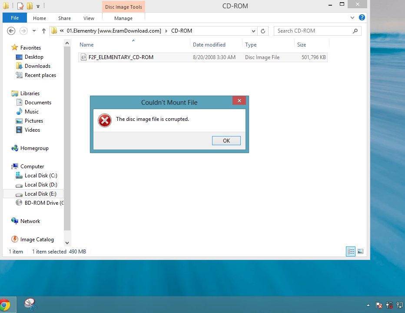Dismiss the error dialog with OK
405x313 pixels.
tap(226, 140)
